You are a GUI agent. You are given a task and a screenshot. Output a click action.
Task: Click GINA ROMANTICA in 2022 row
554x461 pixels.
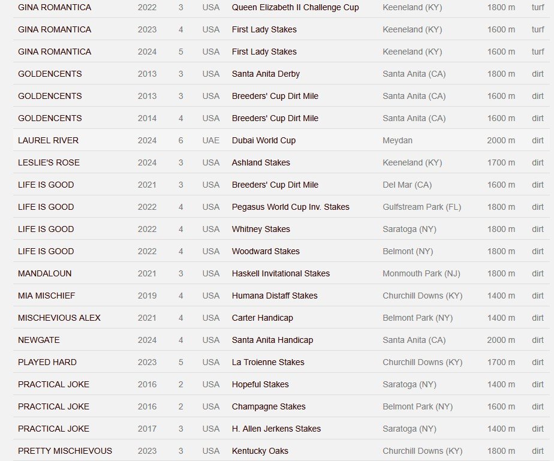click(55, 7)
